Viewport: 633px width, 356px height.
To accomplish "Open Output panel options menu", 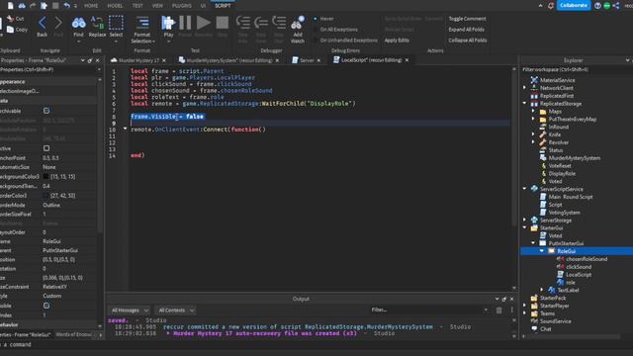I will point(512,310).
